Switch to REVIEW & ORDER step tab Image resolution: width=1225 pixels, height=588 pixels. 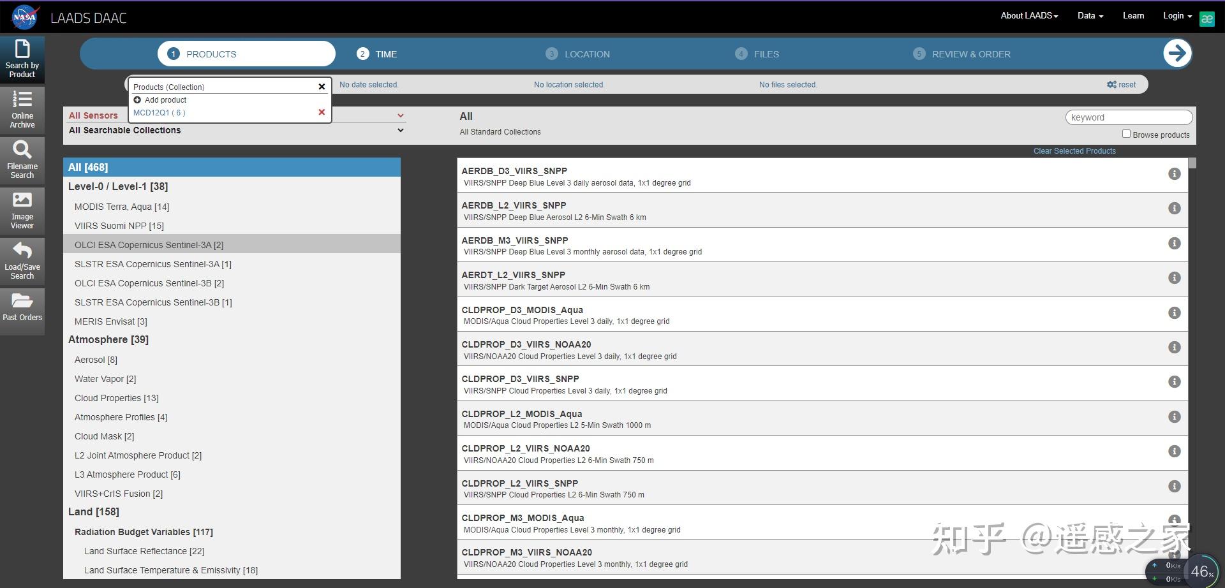[x=961, y=54]
